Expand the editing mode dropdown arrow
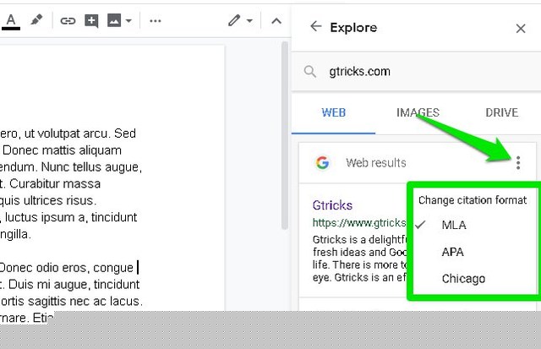541x349 pixels. [x=249, y=21]
